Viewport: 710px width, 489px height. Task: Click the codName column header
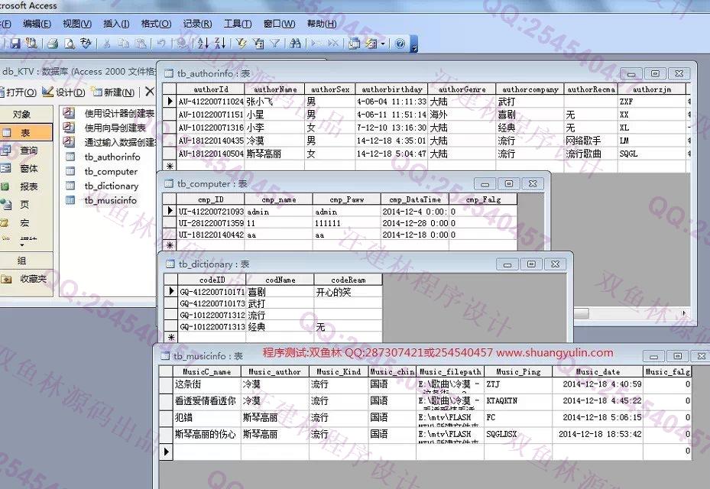coord(280,280)
